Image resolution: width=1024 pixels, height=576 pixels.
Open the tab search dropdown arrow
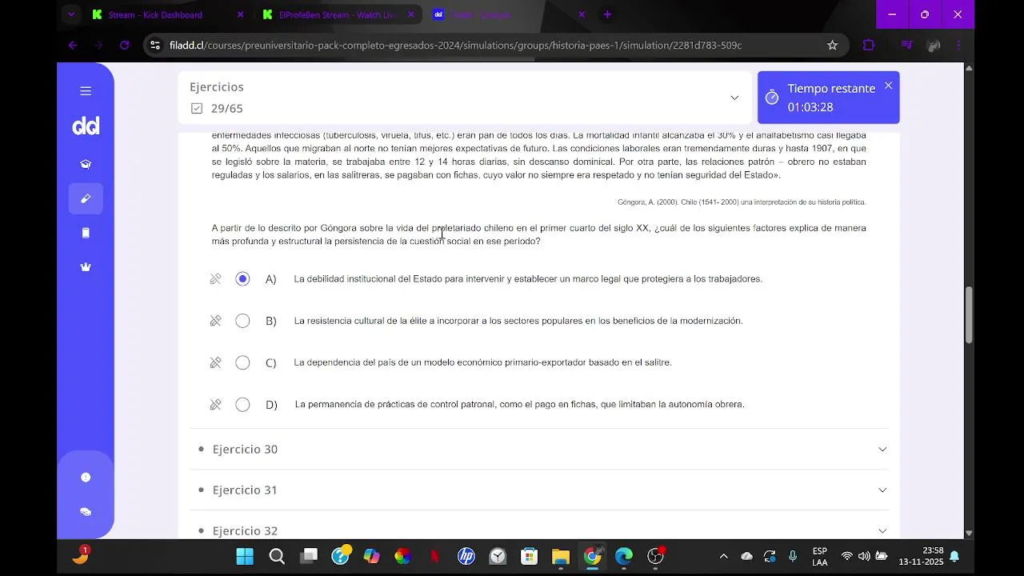click(71, 14)
